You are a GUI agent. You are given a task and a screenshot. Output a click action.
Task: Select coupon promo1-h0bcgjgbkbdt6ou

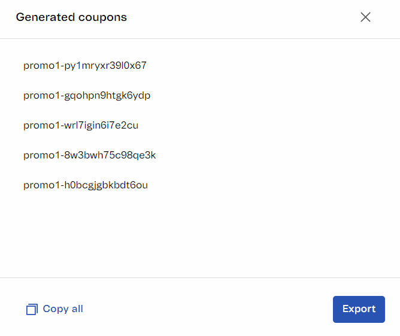pyautogui.click(x=86, y=185)
